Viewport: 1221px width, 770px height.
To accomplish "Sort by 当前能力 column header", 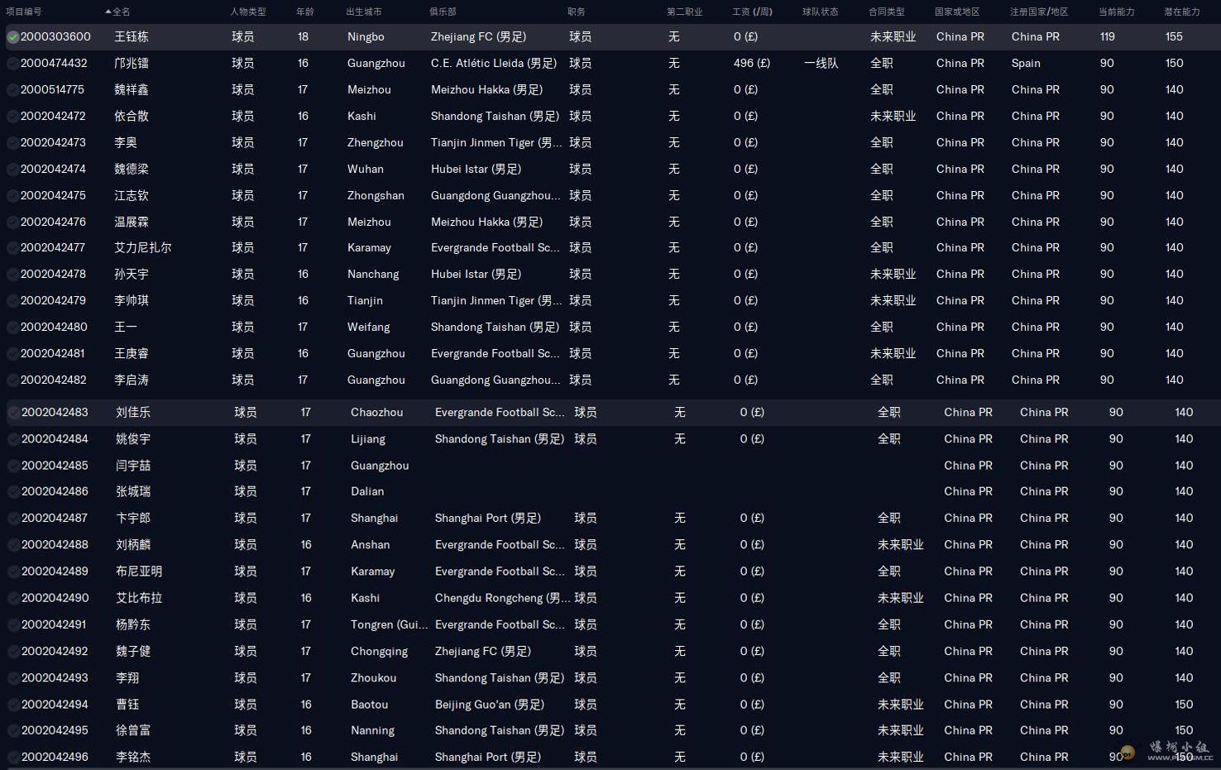I will pyautogui.click(x=1116, y=12).
